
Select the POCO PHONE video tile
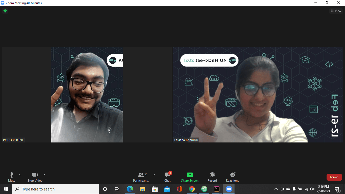pos(87,95)
